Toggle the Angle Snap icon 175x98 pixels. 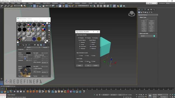pos(67,6)
